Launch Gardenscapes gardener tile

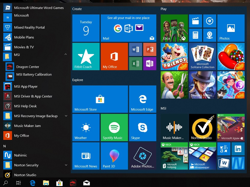pyautogui.click(x=174, y=85)
